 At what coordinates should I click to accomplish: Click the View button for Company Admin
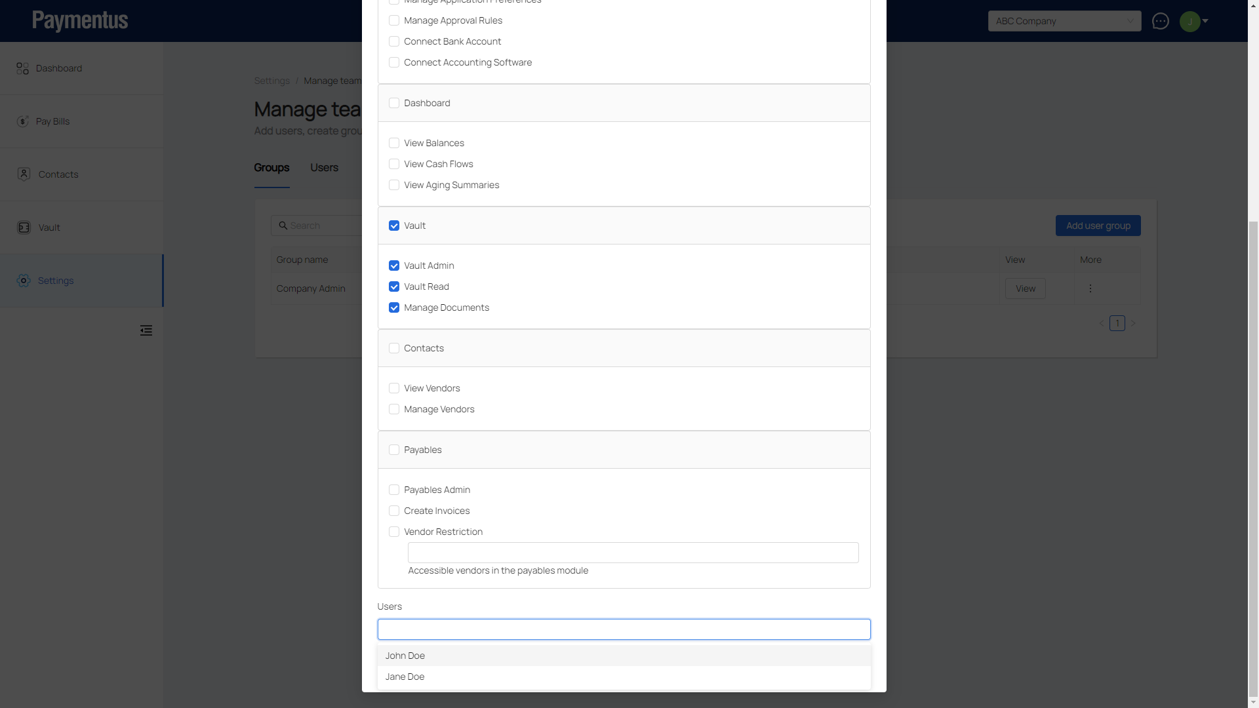point(1025,288)
